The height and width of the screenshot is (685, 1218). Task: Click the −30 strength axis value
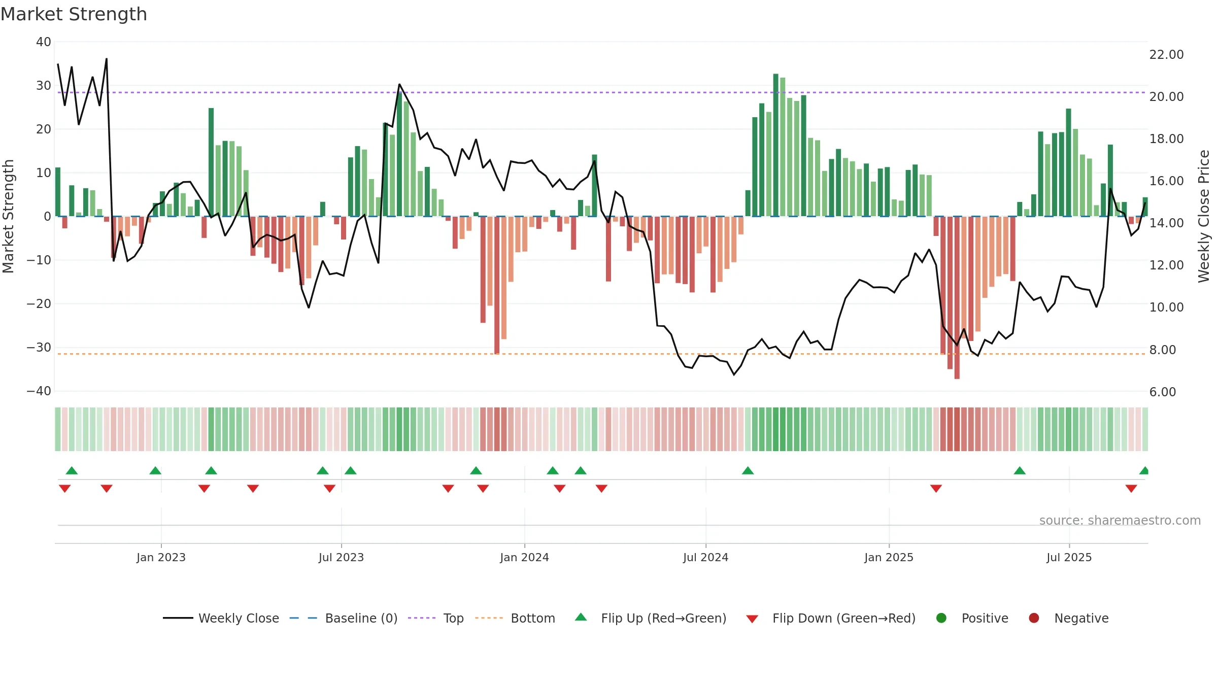click(x=39, y=348)
